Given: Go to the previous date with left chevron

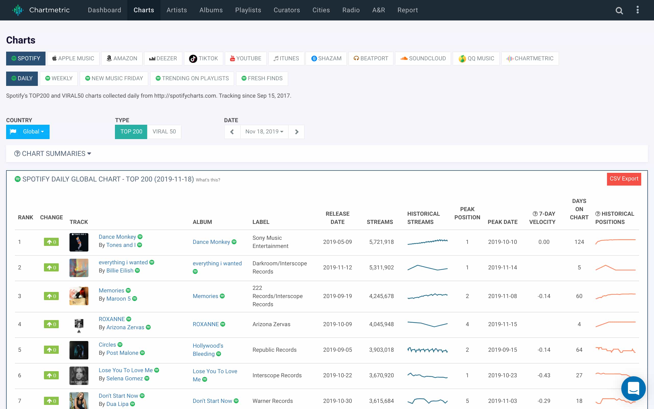Looking at the screenshot, I should pyautogui.click(x=232, y=132).
